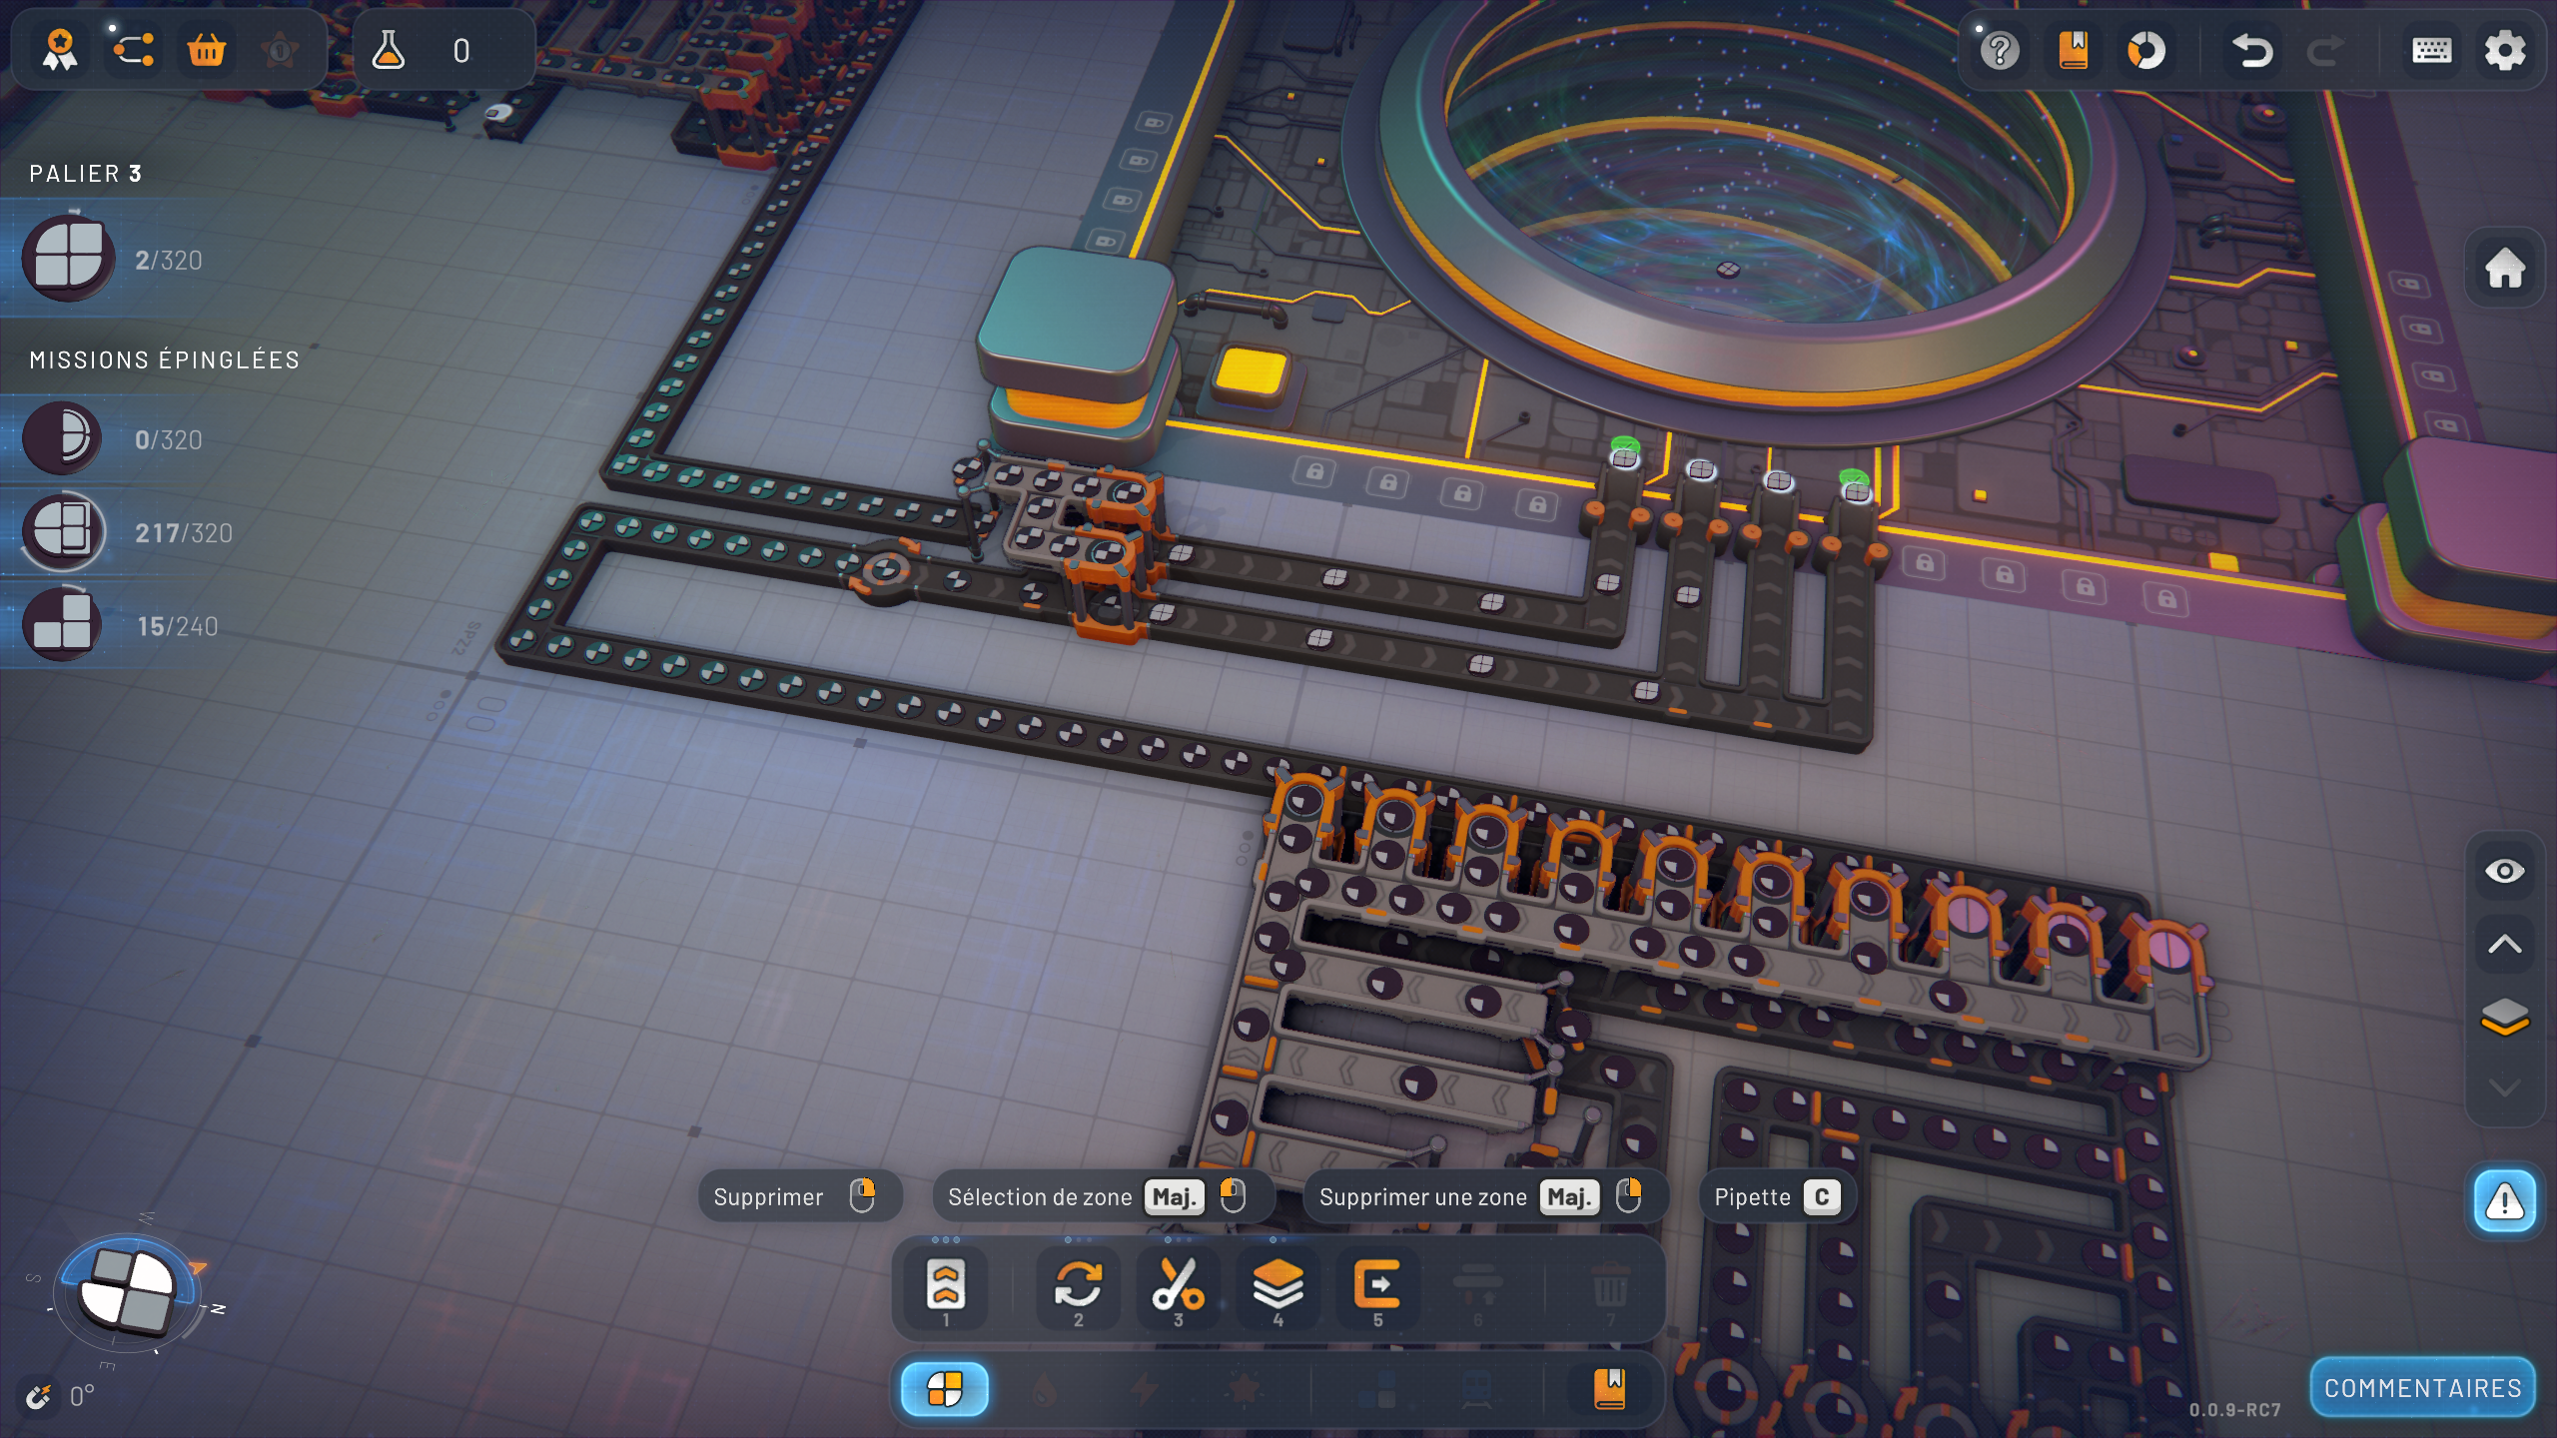Screen dimensions: 2557x1438
Task: Move up one layer with chevron
Action: coord(2504,945)
